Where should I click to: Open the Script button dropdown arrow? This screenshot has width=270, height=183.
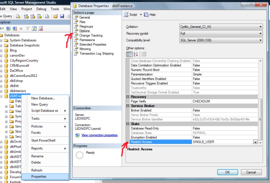[x=141, y=14]
